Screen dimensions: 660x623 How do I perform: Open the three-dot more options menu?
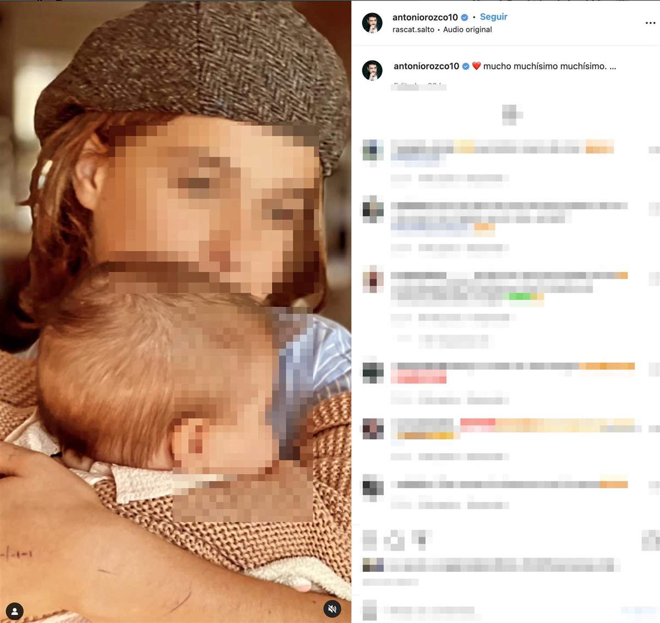(650, 23)
